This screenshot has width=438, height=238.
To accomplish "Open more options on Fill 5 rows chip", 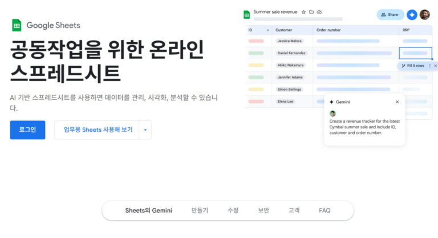I will point(429,66).
